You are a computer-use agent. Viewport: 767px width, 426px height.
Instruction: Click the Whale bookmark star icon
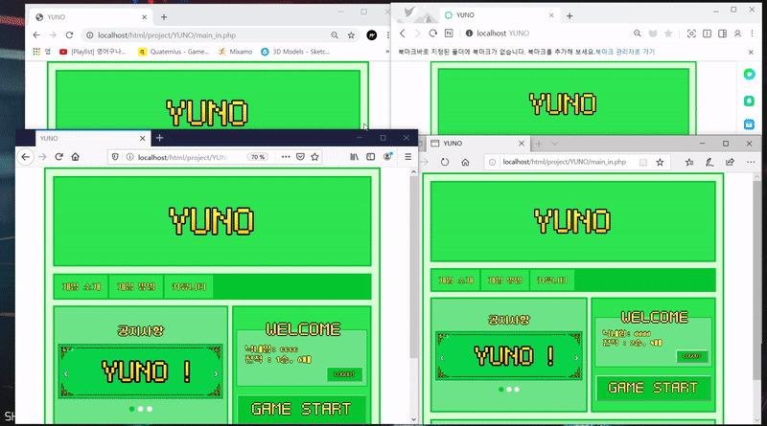(x=668, y=34)
